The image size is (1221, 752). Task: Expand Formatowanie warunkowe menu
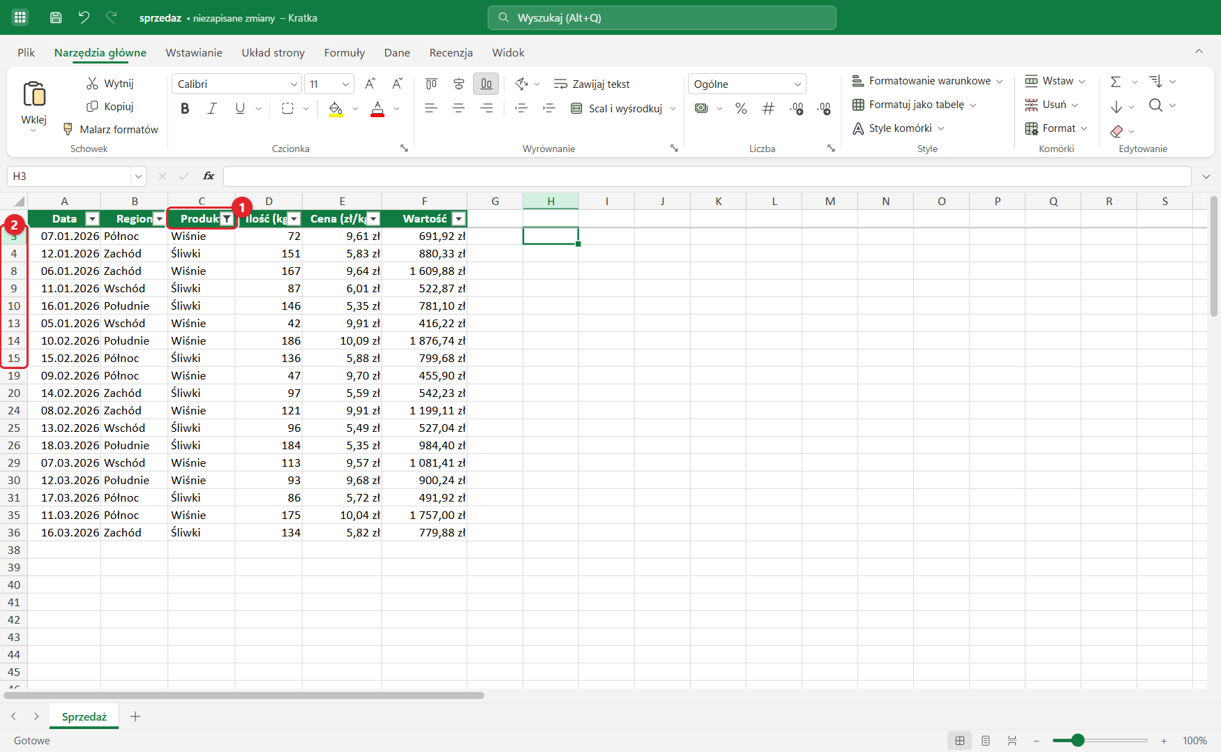click(927, 81)
